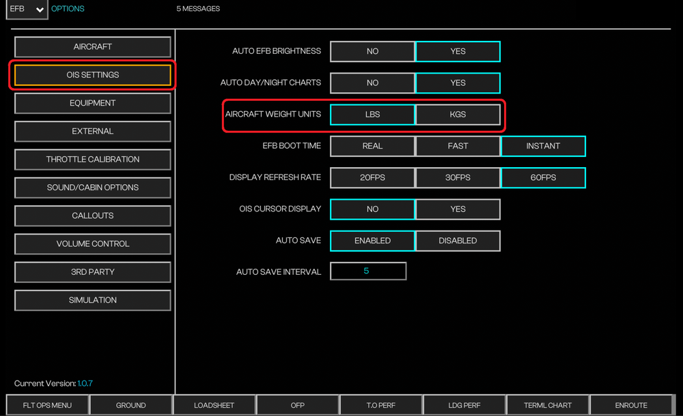Set auto save to DISABLED
This screenshot has height=416, width=683.
[x=458, y=241]
